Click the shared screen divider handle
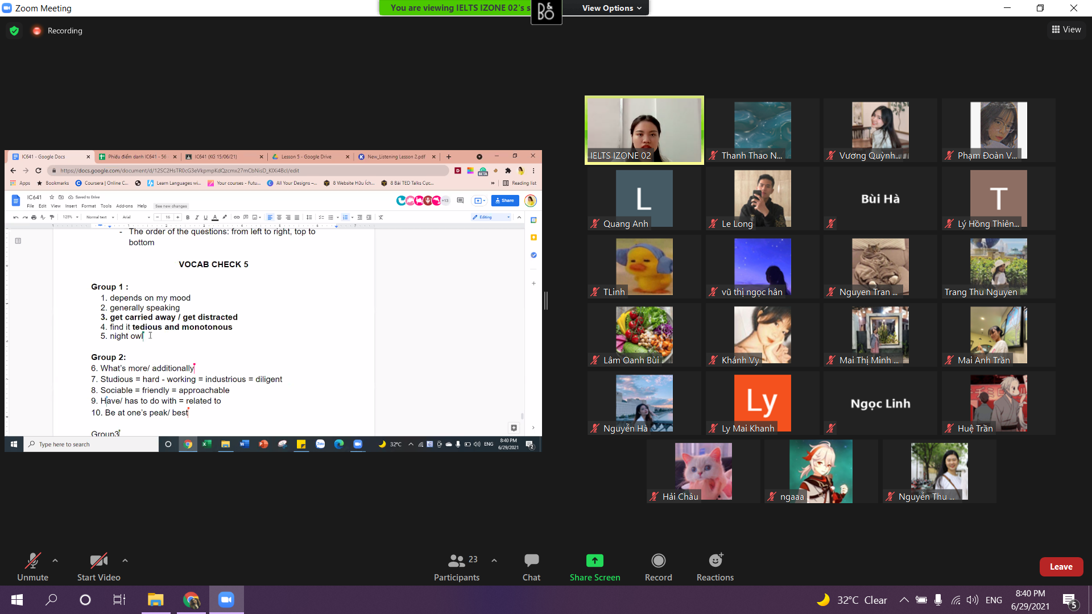This screenshot has width=1092, height=614. (x=546, y=301)
